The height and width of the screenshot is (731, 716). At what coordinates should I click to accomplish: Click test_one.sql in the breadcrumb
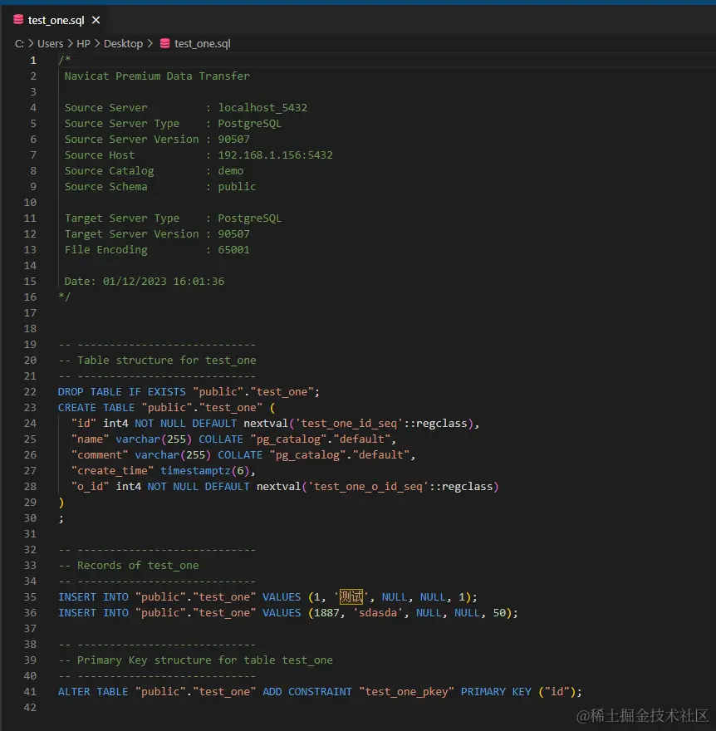click(203, 44)
